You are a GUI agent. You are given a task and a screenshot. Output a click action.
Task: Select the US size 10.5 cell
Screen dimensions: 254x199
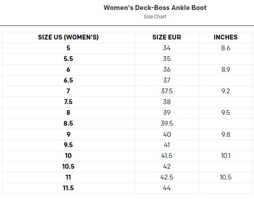68,166
